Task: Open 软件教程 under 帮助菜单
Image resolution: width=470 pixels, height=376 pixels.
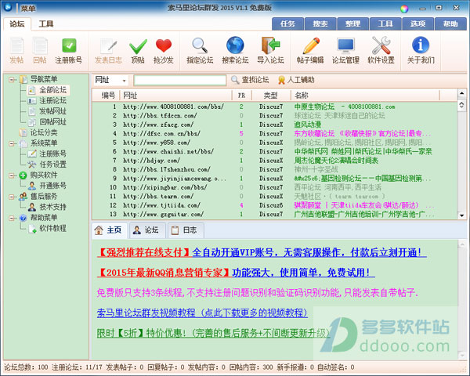Action: (x=48, y=228)
